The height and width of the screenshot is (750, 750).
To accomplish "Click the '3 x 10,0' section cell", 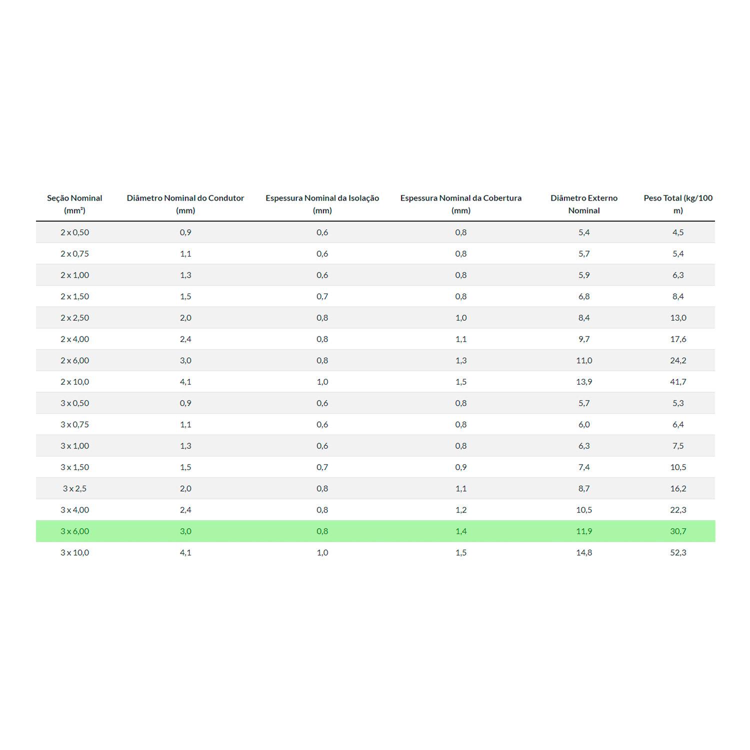I will (x=74, y=552).
